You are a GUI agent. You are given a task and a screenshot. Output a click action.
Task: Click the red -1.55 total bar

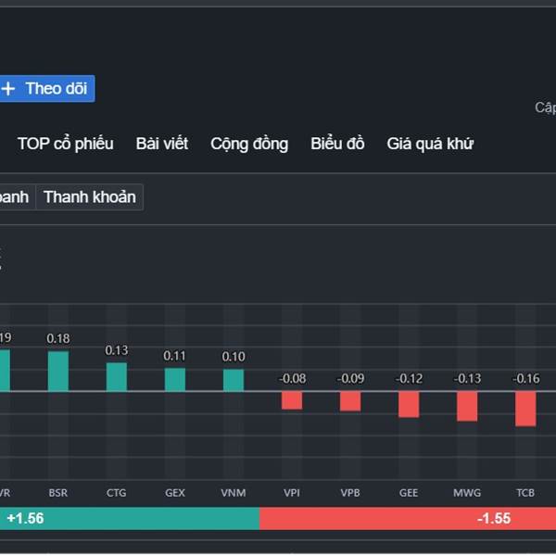tap(408, 518)
